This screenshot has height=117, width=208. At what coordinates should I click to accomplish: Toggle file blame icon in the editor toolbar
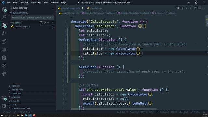click(x=195, y=8)
